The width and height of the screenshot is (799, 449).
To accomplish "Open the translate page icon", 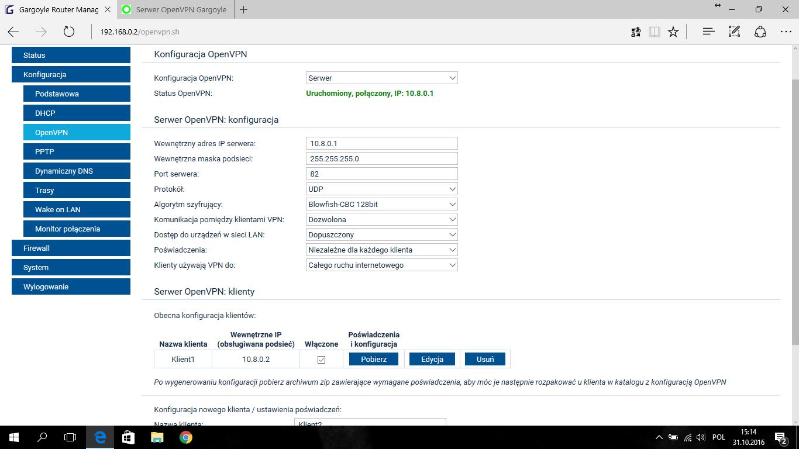I will click(x=636, y=32).
